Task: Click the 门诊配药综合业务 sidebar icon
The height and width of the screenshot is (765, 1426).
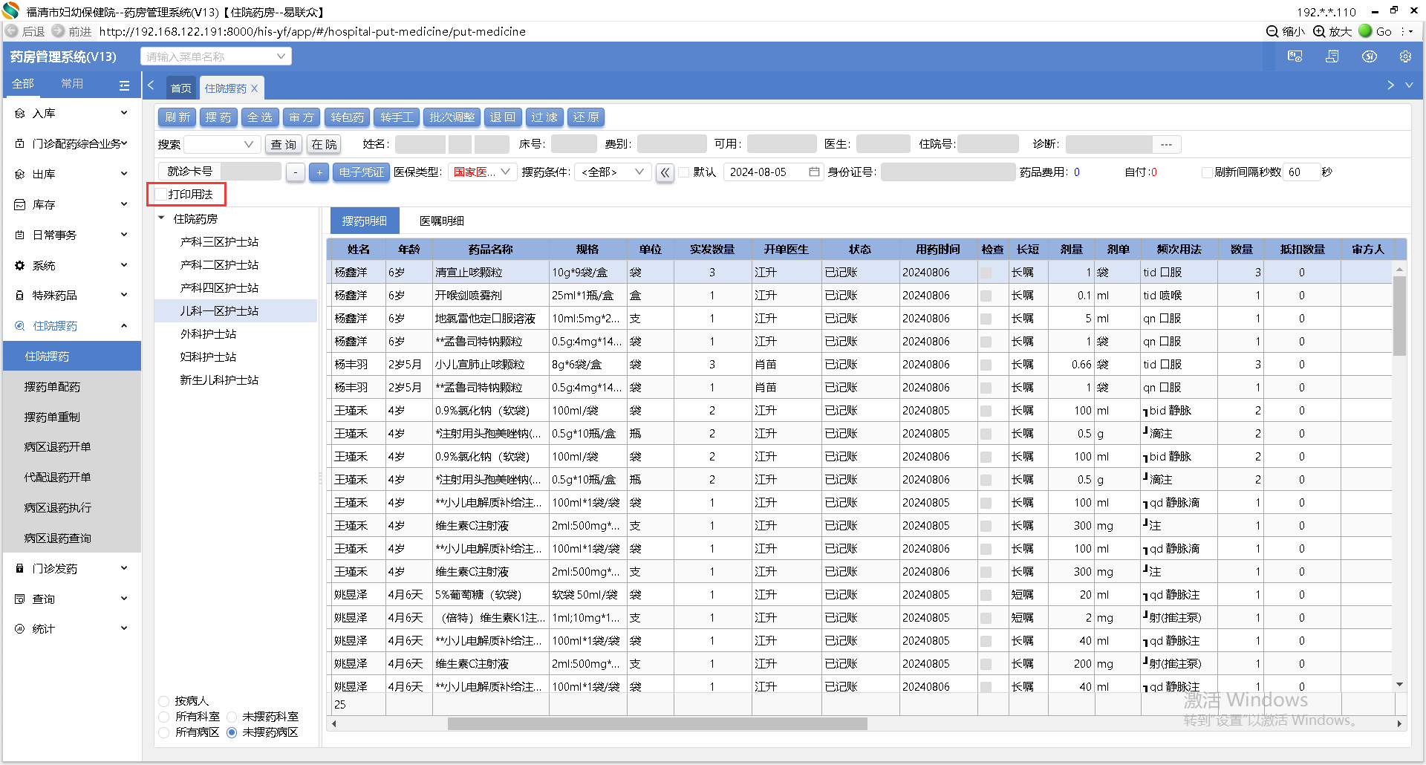Action: [x=19, y=143]
